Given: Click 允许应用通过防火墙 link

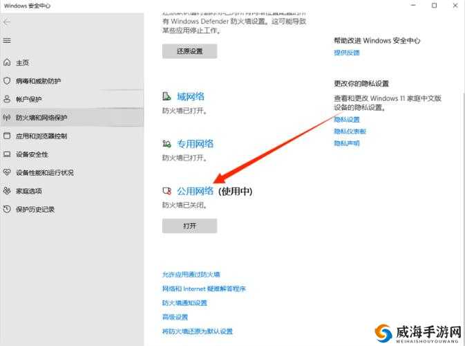Looking at the screenshot, I should coord(191,275).
